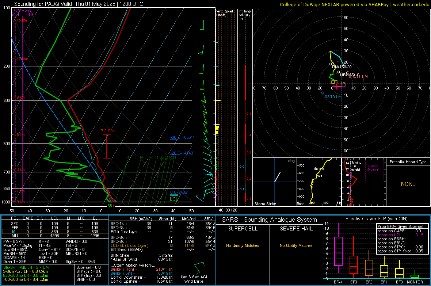Click the SEVERE HAIL analog column header
The height and width of the screenshot is (286, 431).
tap(296, 229)
